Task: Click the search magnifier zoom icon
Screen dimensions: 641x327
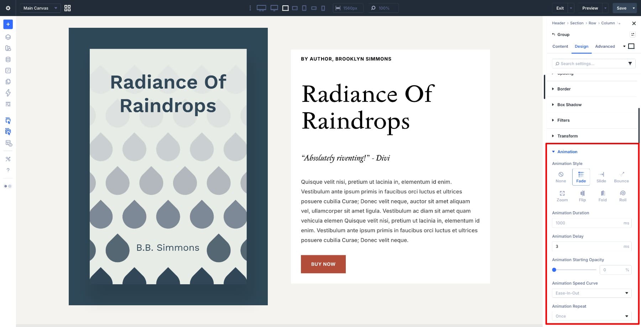Action: click(x=373, y=8)
